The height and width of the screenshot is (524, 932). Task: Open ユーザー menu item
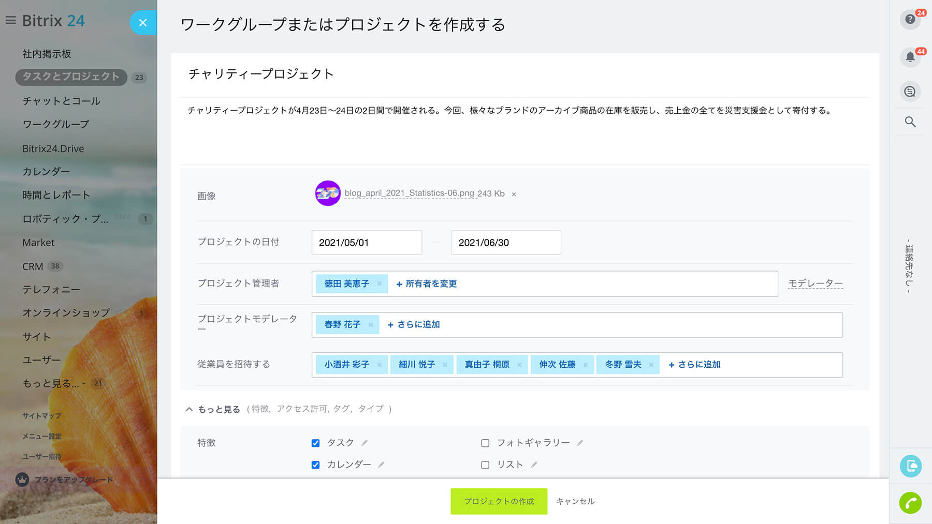(x=41, y=360)
